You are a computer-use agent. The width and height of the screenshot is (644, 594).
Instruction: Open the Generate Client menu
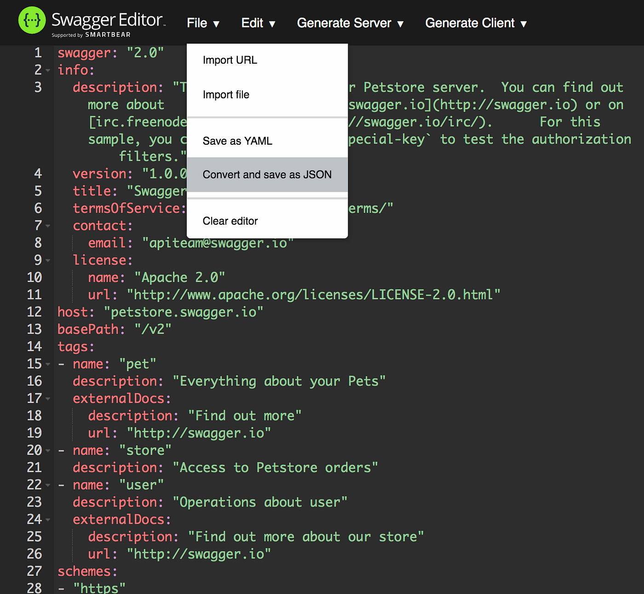(476, 23)
